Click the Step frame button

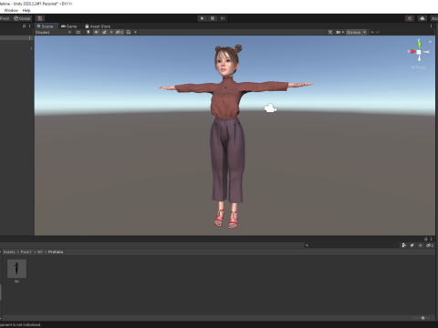tap(223, 18)
